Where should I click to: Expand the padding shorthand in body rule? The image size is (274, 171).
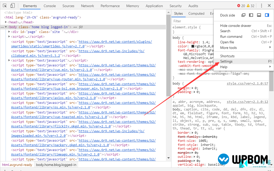click(194, 92)
